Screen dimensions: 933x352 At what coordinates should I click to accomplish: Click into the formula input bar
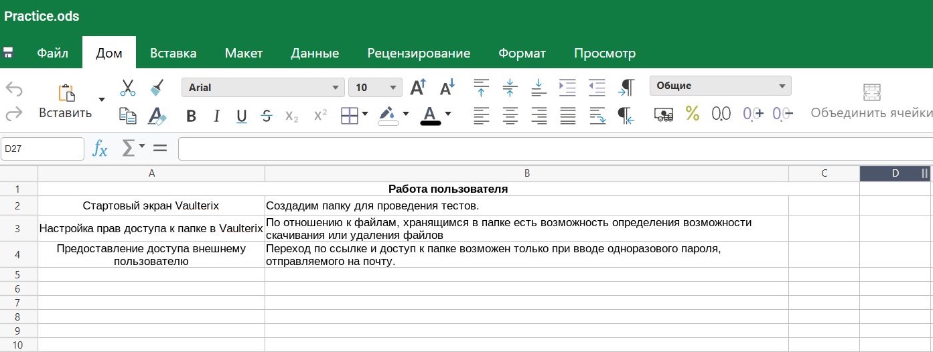point(555,149)
